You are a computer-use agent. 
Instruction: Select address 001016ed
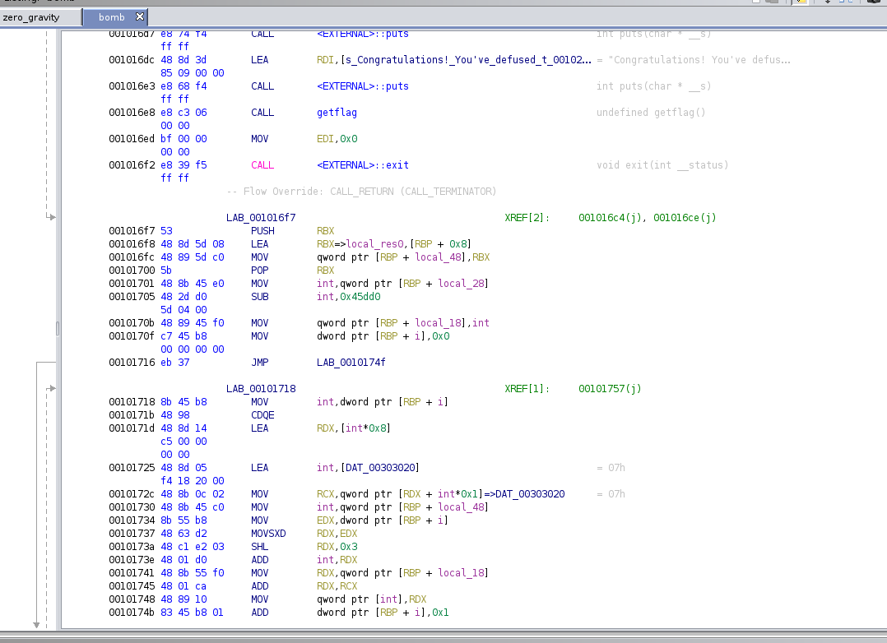coord(132,139)
